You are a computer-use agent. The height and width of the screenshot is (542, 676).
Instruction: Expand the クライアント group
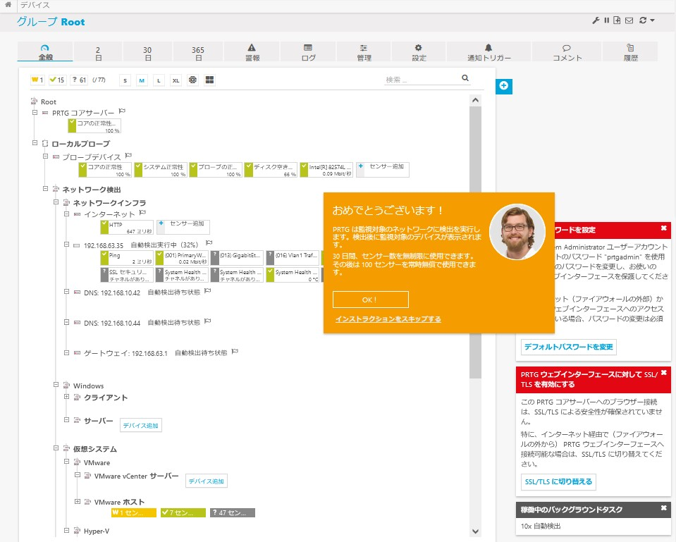click(x=66, y=397)
